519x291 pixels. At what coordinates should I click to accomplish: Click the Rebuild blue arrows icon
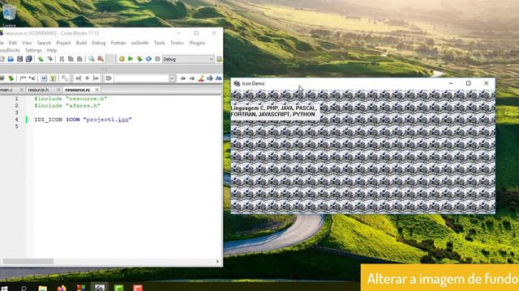pyautogui.click(x=148, y=59)
